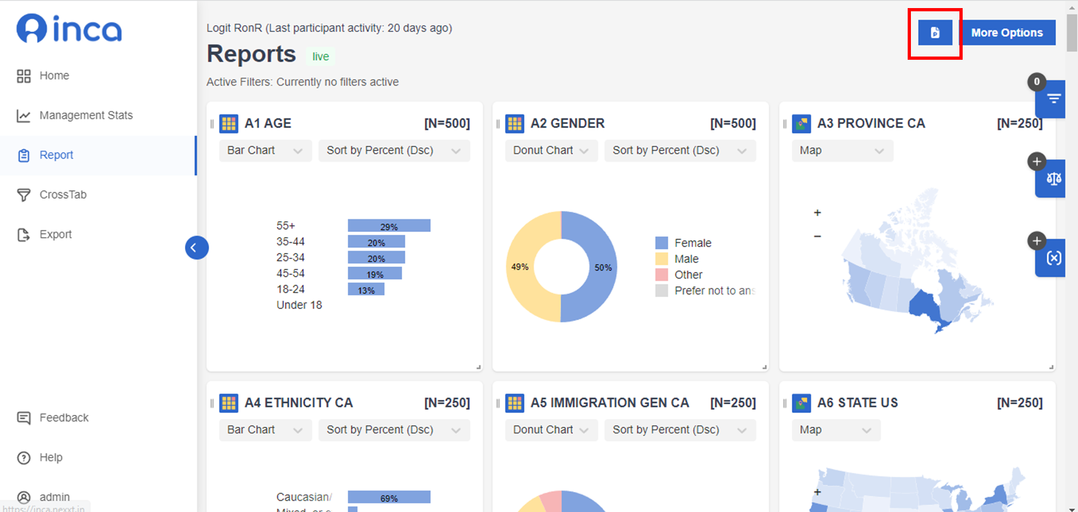
Task: Select Report in the sidebar
Action: (98, 155)
